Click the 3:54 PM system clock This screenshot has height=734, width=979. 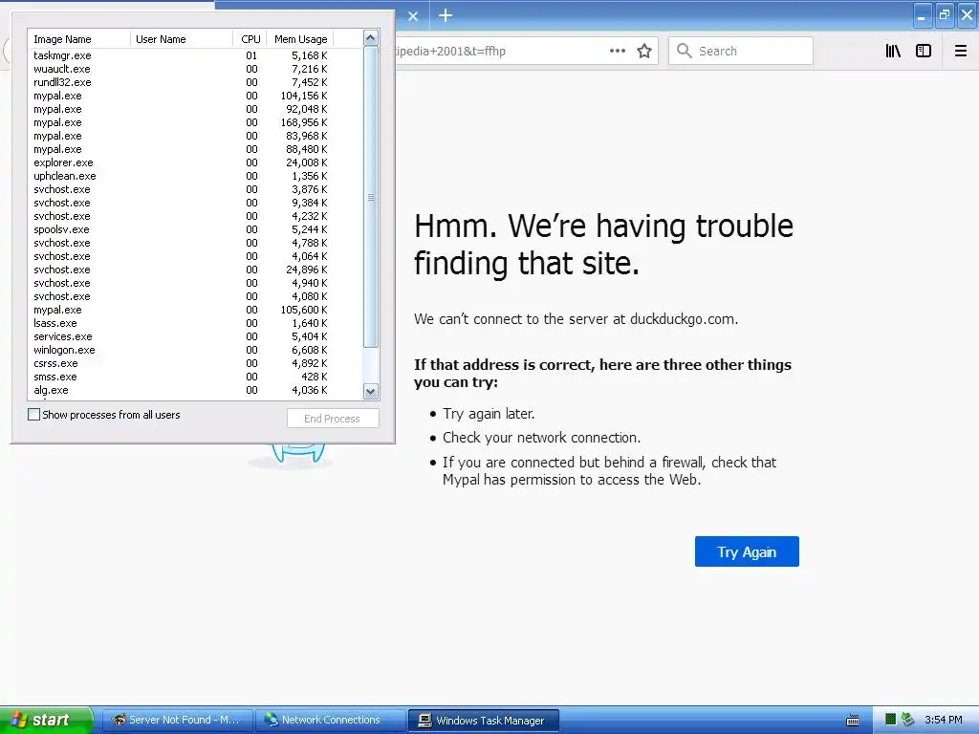(x=943, y=720)
